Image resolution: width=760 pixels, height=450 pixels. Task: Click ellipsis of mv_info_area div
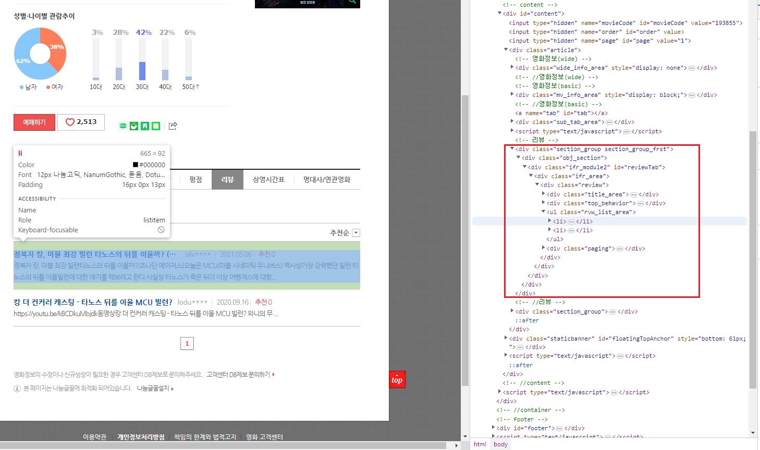point(692,95)
